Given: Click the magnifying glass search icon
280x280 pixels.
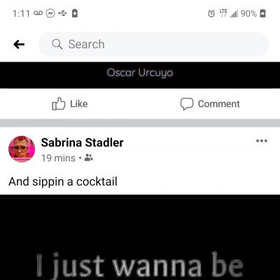Looking at the screenshot, I should pos(57,44).
